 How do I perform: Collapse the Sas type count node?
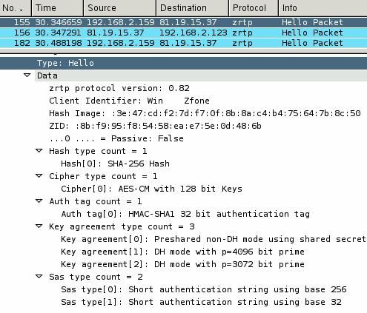39,276
